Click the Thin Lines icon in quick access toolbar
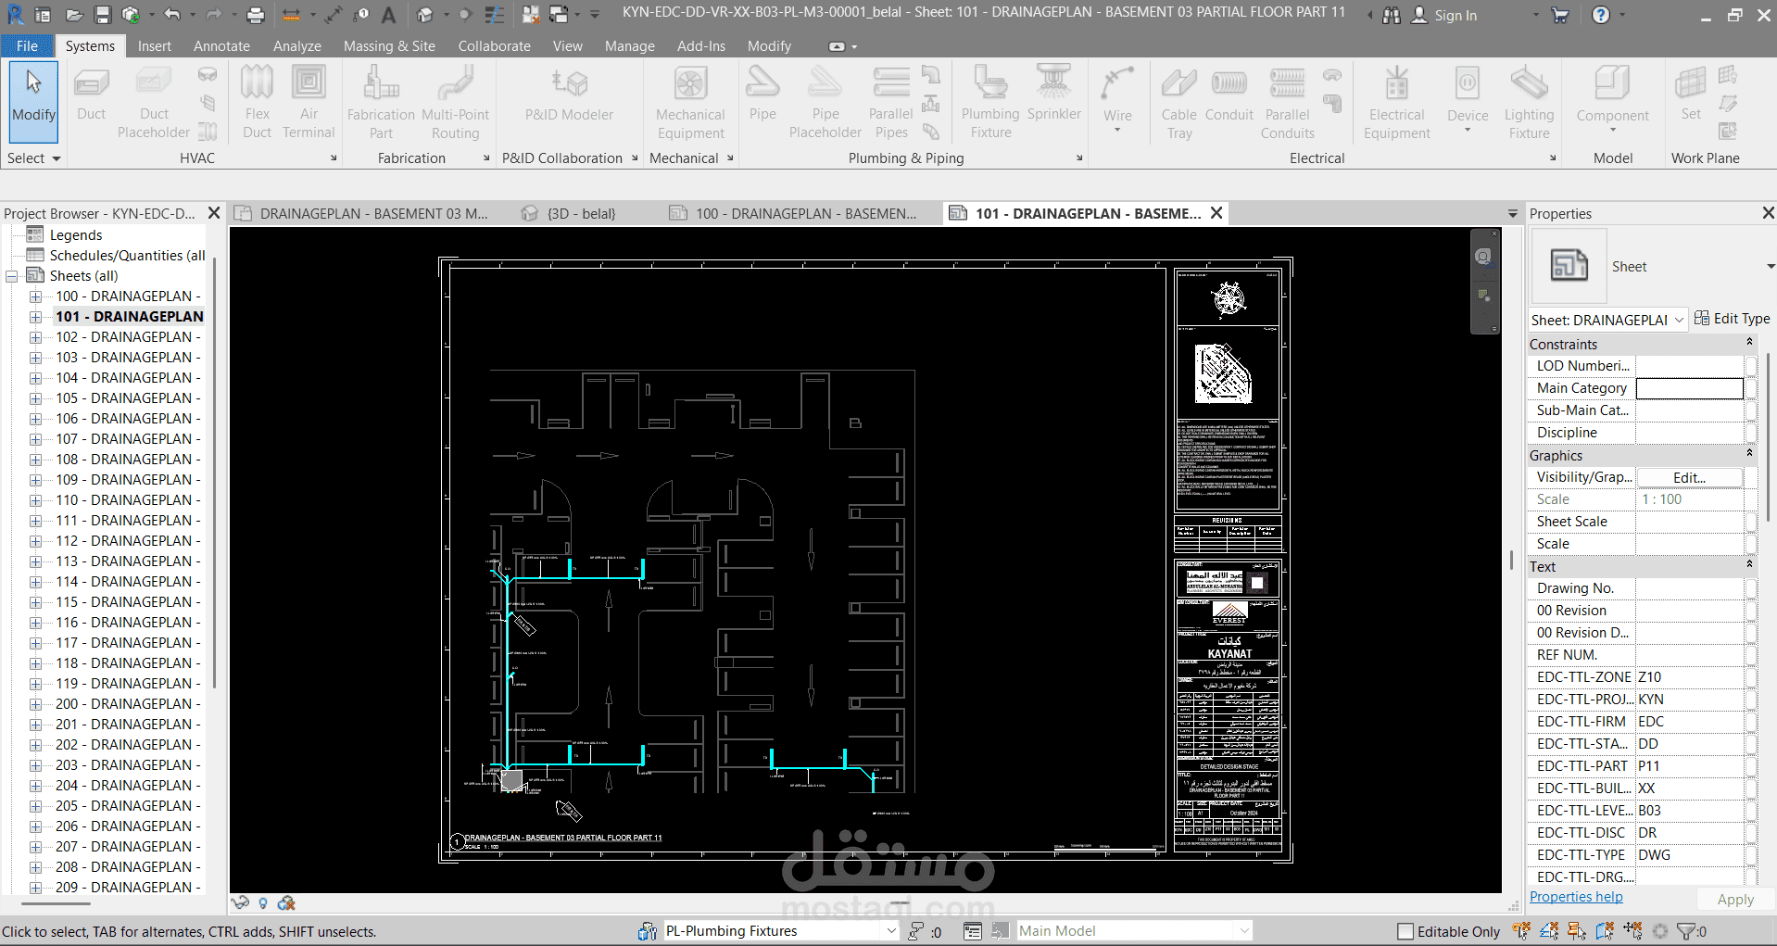The height and width of the screenshot is (946, 1777). [495, 15]
